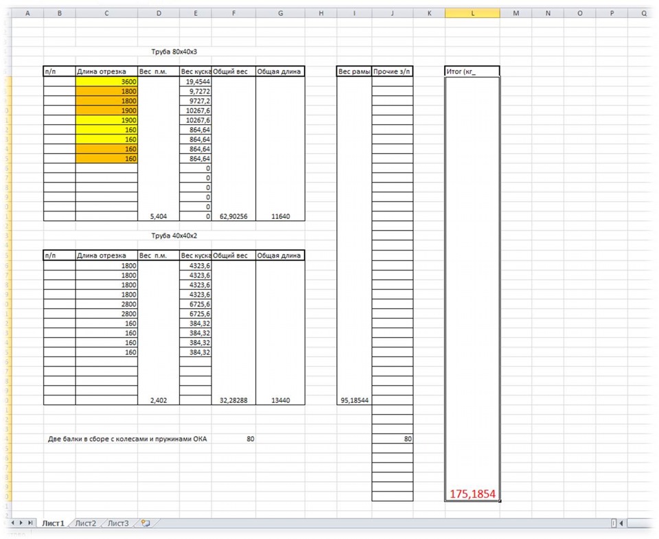Screen dimensions: 659x539
Task: Move to the next sheet with navigation arrow
Action: pos(21,523)
